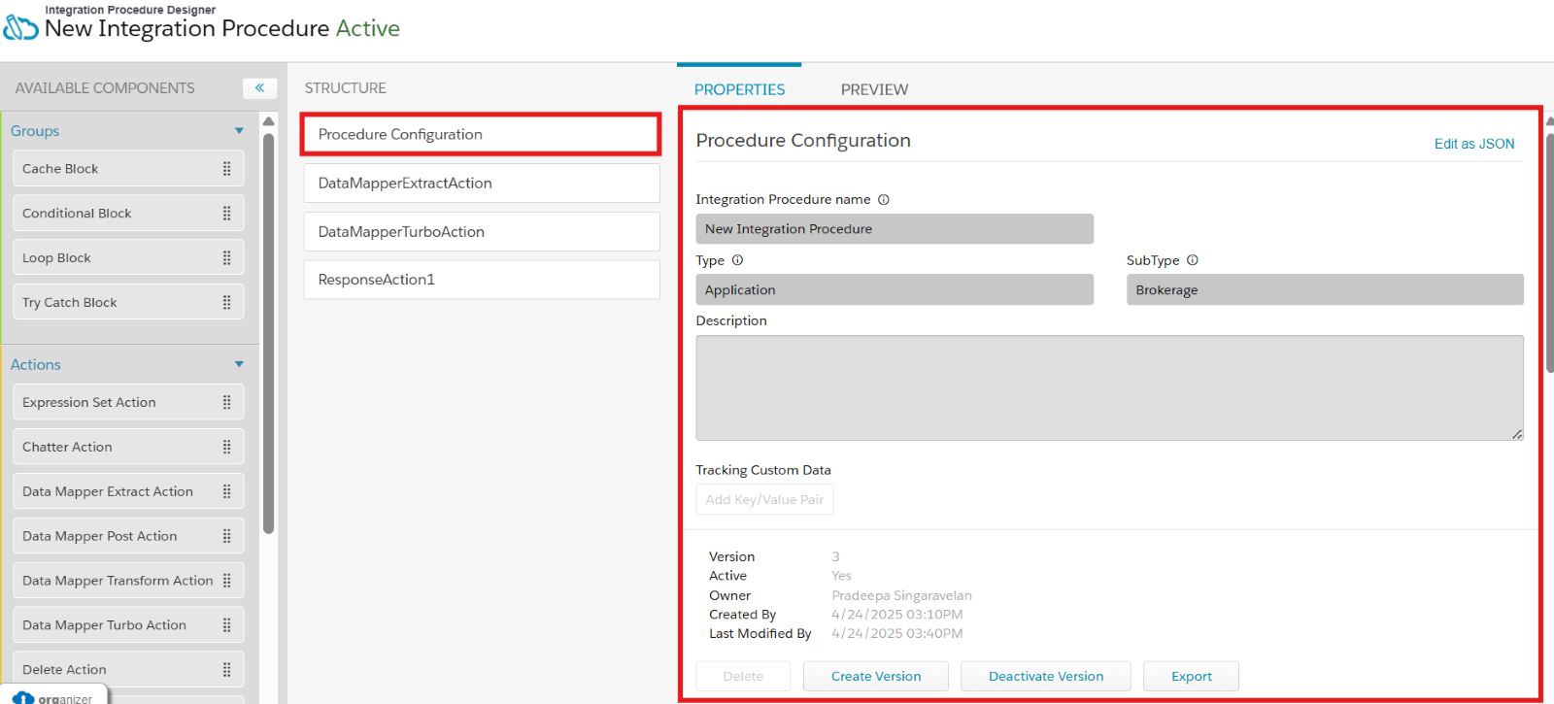This screenshot has width=1554, height=704.
Task: Click the info icon beside Type label
Action: (x=737, y=260)
